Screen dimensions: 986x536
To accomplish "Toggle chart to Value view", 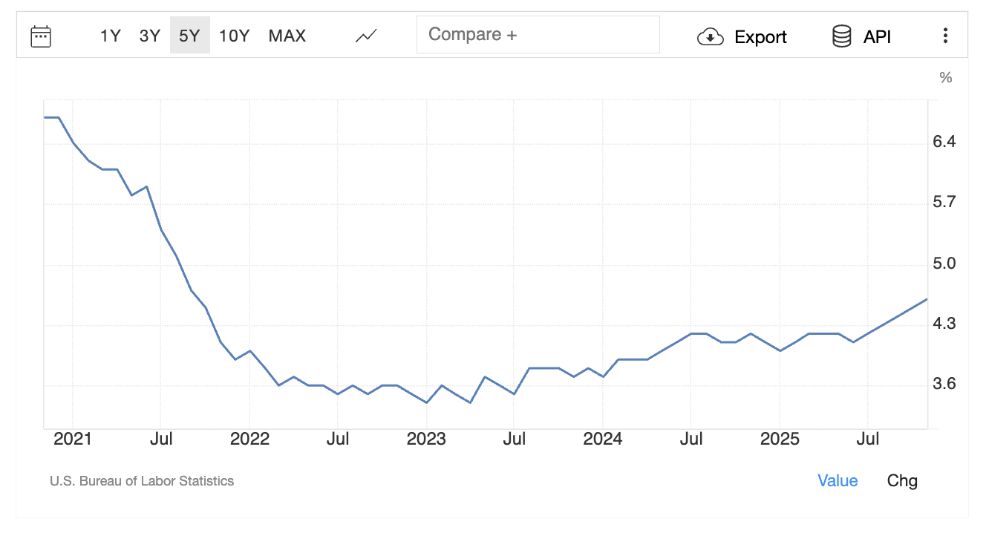I will (x=838, y=481).
